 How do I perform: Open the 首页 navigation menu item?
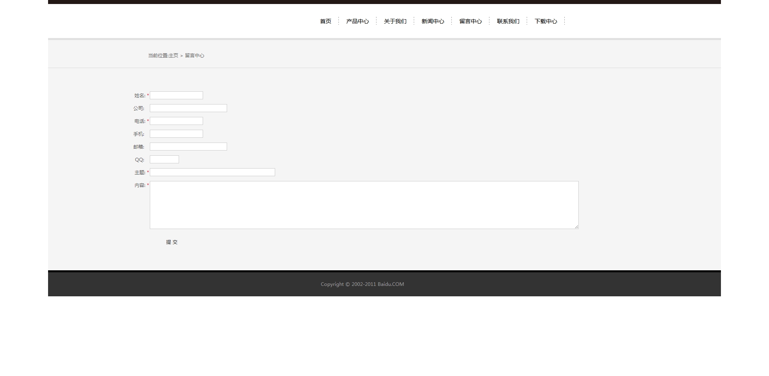[x=325, y=21]
